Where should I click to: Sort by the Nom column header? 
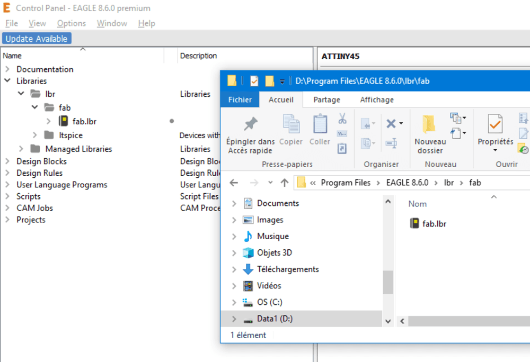coord(418,204)
